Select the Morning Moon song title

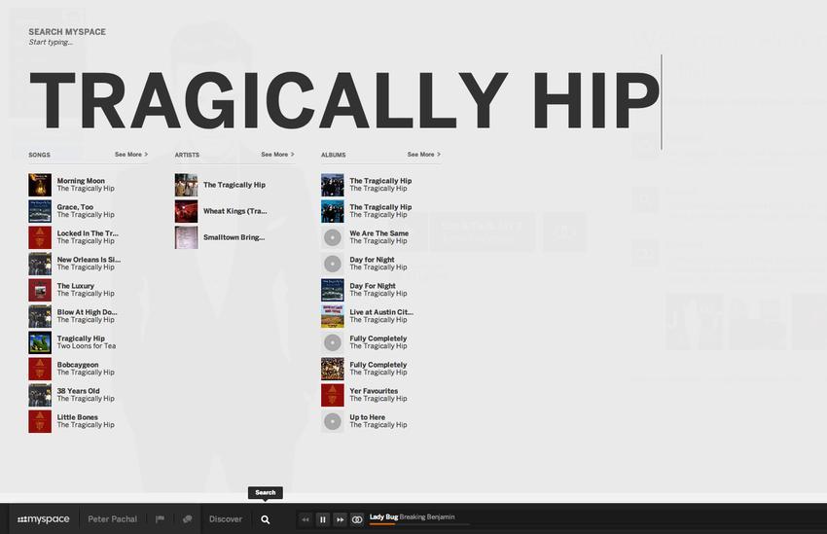81,181
